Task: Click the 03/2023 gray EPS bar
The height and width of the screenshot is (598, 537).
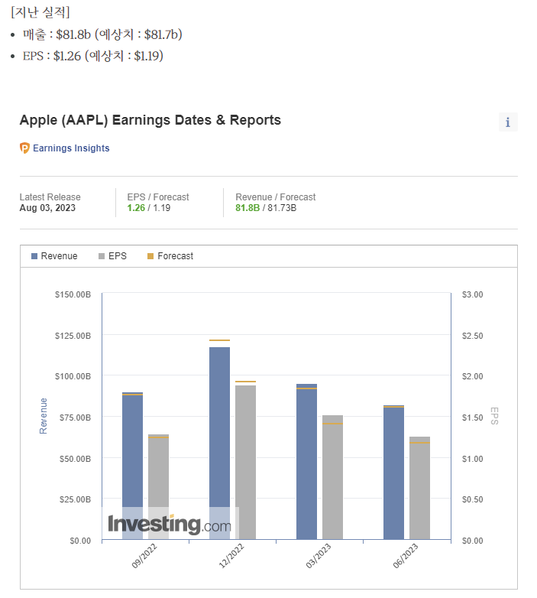Action: pyautogui.click(x=332, y=476)
